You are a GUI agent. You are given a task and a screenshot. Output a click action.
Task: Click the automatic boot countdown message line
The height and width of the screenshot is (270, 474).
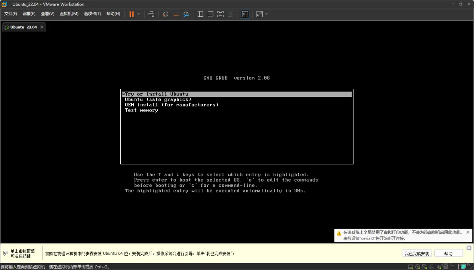[215, 190]
